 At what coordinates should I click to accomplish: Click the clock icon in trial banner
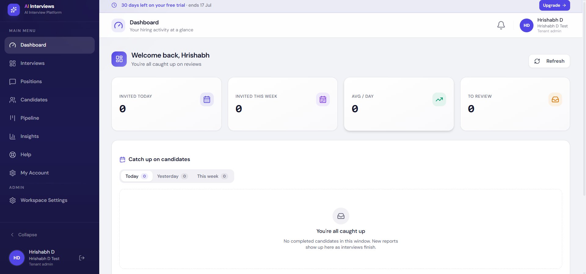tap(114, 5)
